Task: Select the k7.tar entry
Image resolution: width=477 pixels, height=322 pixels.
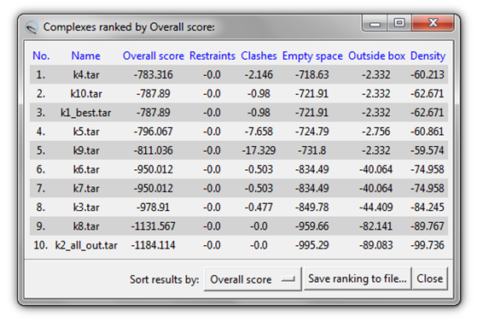Action: [x=86, y=188]
